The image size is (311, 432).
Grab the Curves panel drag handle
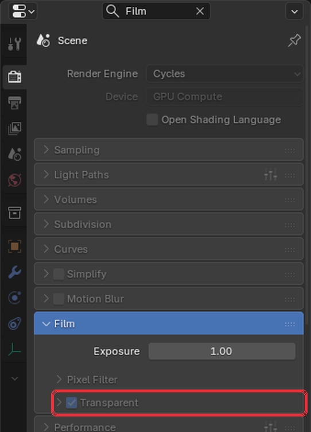tap(290, 250)
